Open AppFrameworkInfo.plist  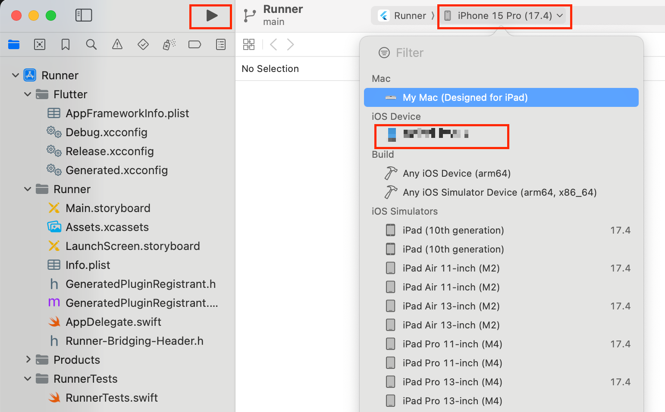point(127,113)
